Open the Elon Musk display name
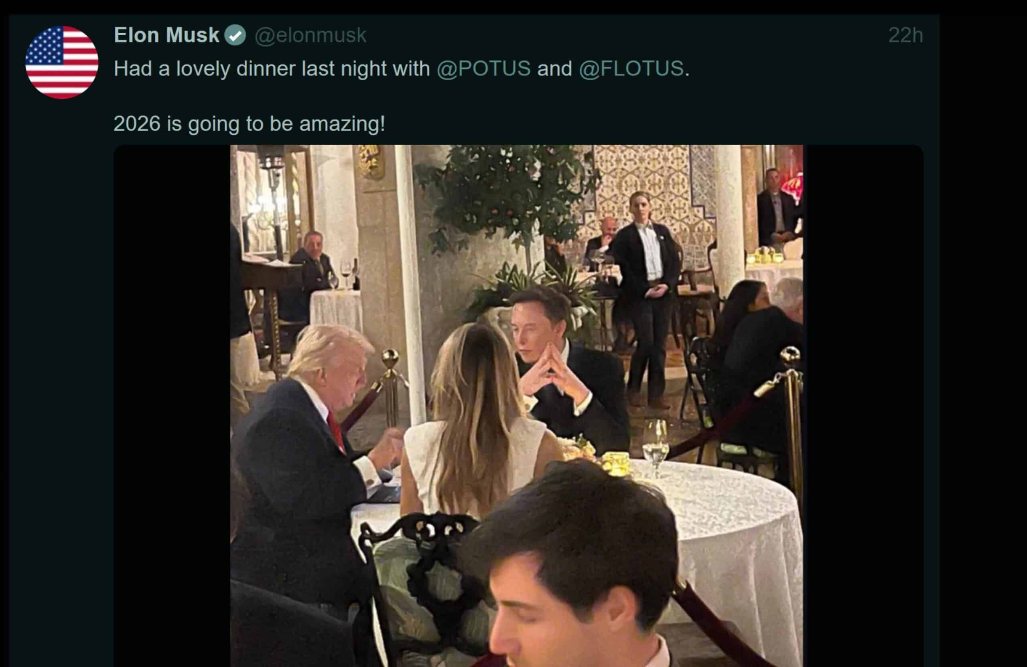Viewport: 1027px width, 667px height. pos(166,35)
